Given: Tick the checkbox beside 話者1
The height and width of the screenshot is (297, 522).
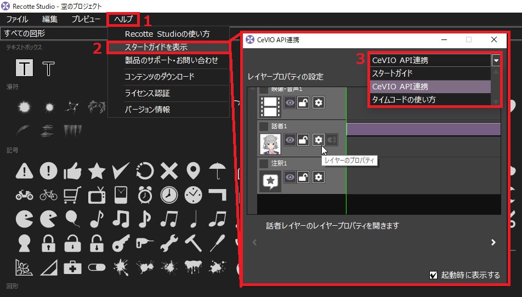Looking at the screenshot, I should (264, 127).
